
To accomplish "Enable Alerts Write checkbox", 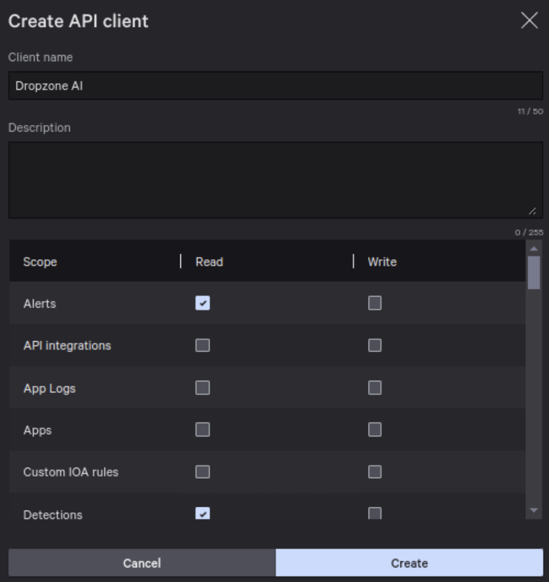I will [x=375, y=303].
